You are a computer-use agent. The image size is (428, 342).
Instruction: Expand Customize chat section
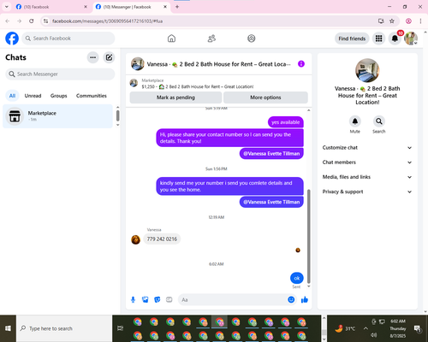click(367, 148)
